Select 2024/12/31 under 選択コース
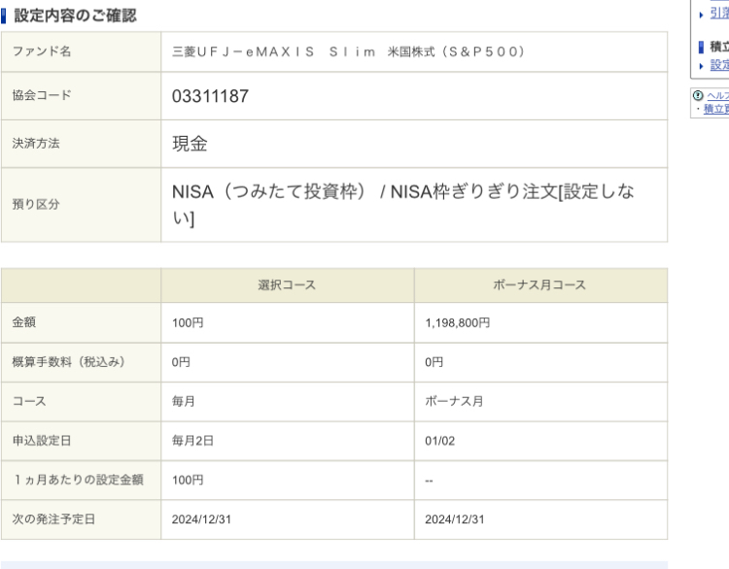729x569 pixels. click(201, 519)
